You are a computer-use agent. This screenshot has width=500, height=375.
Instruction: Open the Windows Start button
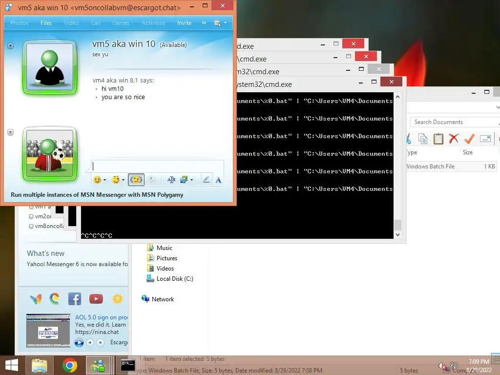click(x=12, y=365)
